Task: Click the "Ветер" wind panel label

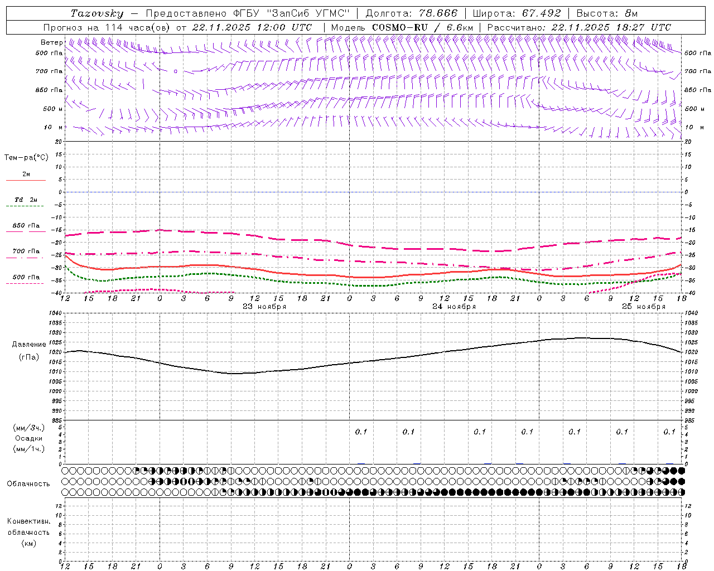Action: pos(52,42)
